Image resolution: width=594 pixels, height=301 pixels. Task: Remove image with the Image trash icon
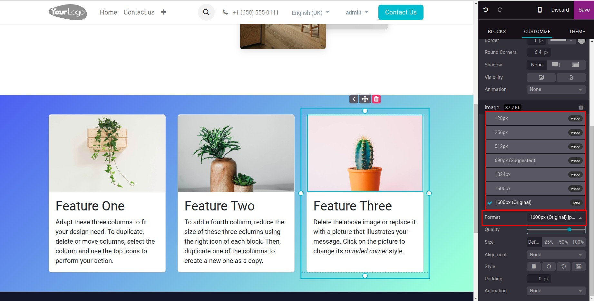[x=581, y=107]
